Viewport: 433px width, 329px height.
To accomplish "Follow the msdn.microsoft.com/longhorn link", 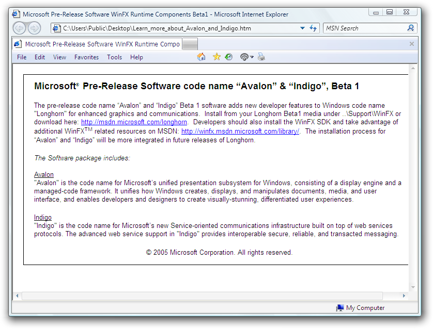I will point(134,122).
